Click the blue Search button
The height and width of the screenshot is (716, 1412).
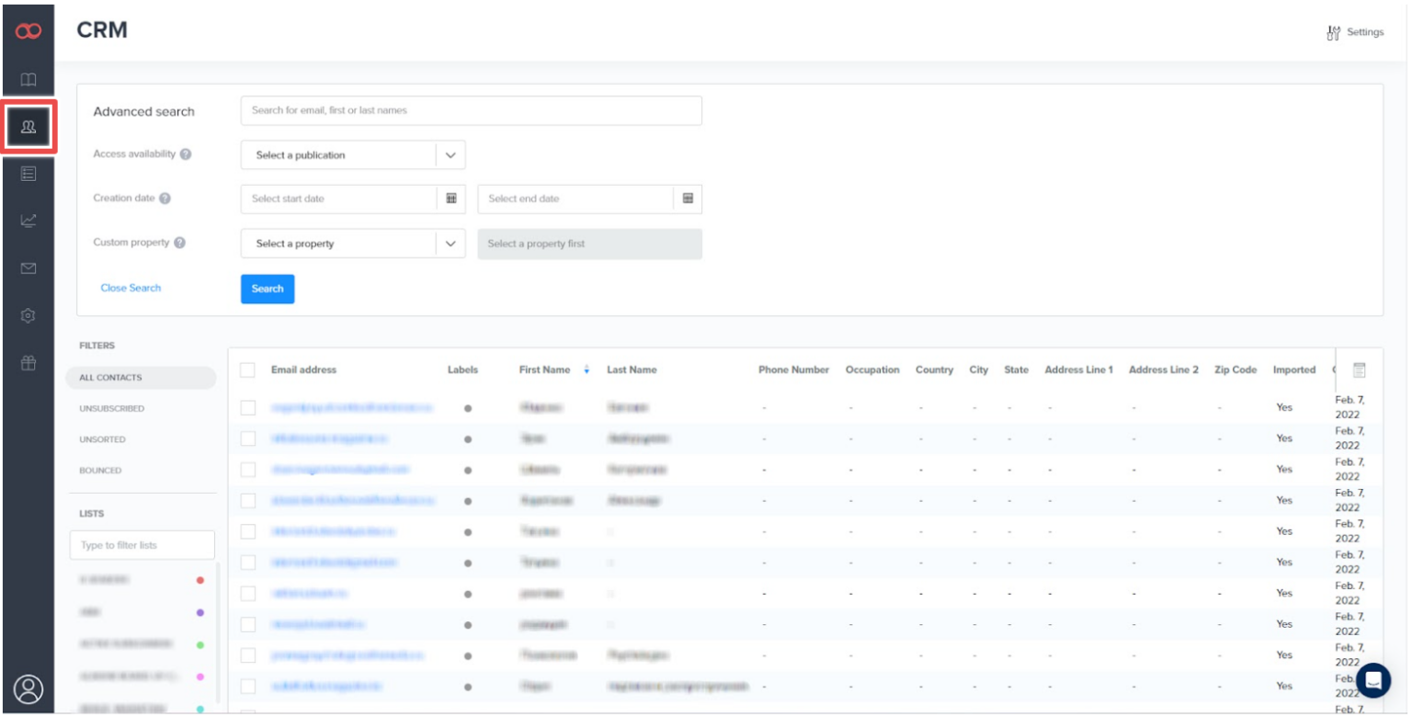click(x=267, y=289)
